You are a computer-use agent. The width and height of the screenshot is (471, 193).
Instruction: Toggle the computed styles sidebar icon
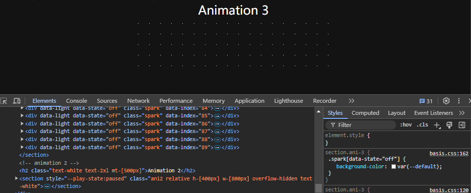462,125
